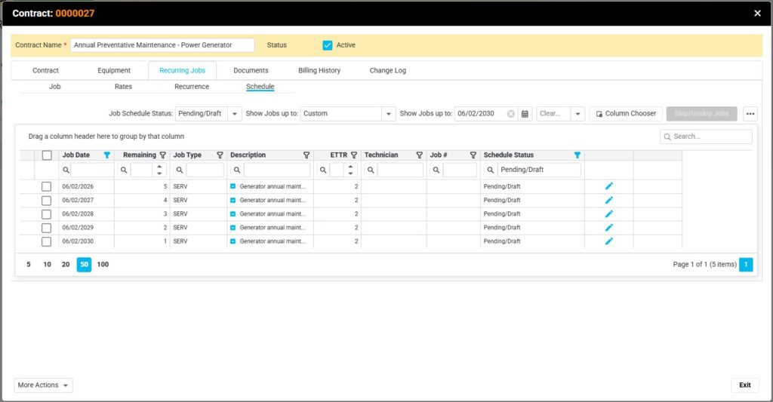Switch to the Change Log tab

click(388, 70)
